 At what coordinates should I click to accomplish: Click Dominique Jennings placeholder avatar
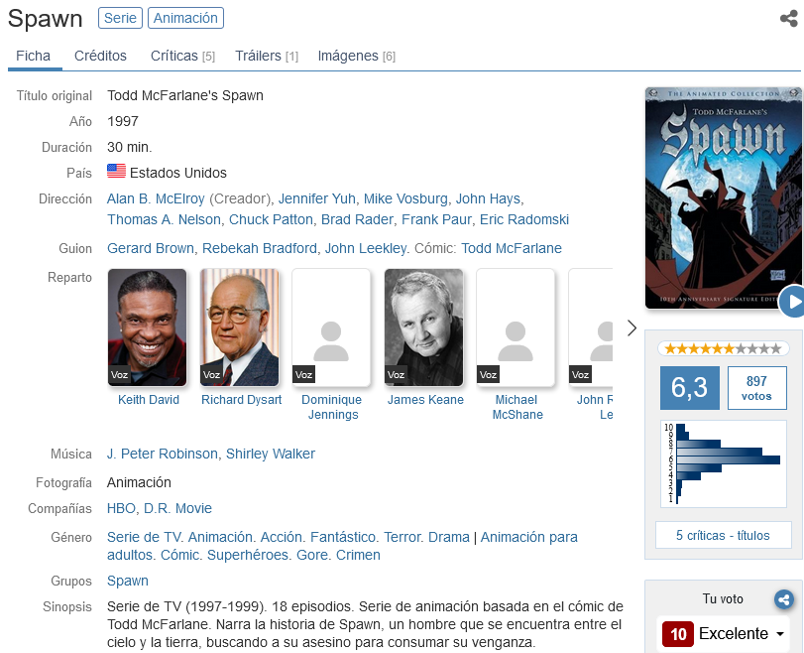coord(331,327)
